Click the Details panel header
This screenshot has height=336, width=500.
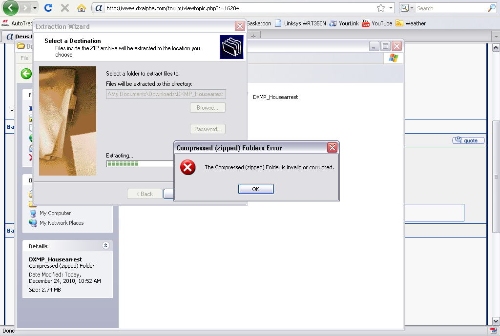pos(67,246)
